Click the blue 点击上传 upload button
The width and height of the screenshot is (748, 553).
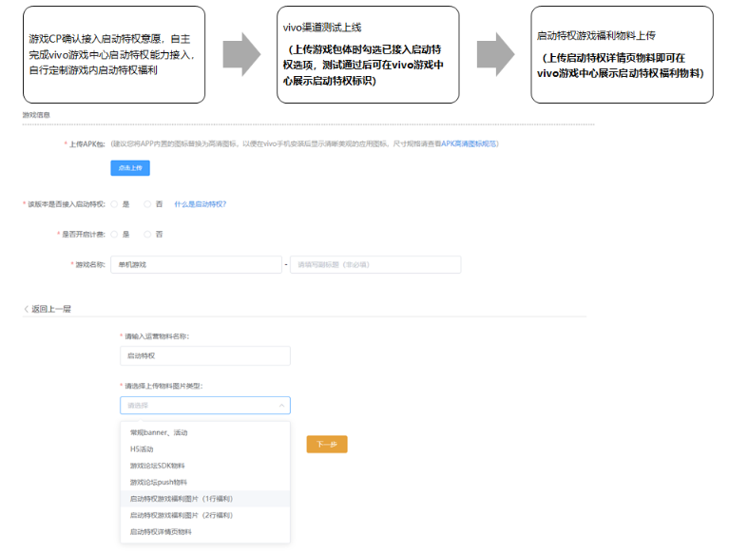(x=130, y=168)
